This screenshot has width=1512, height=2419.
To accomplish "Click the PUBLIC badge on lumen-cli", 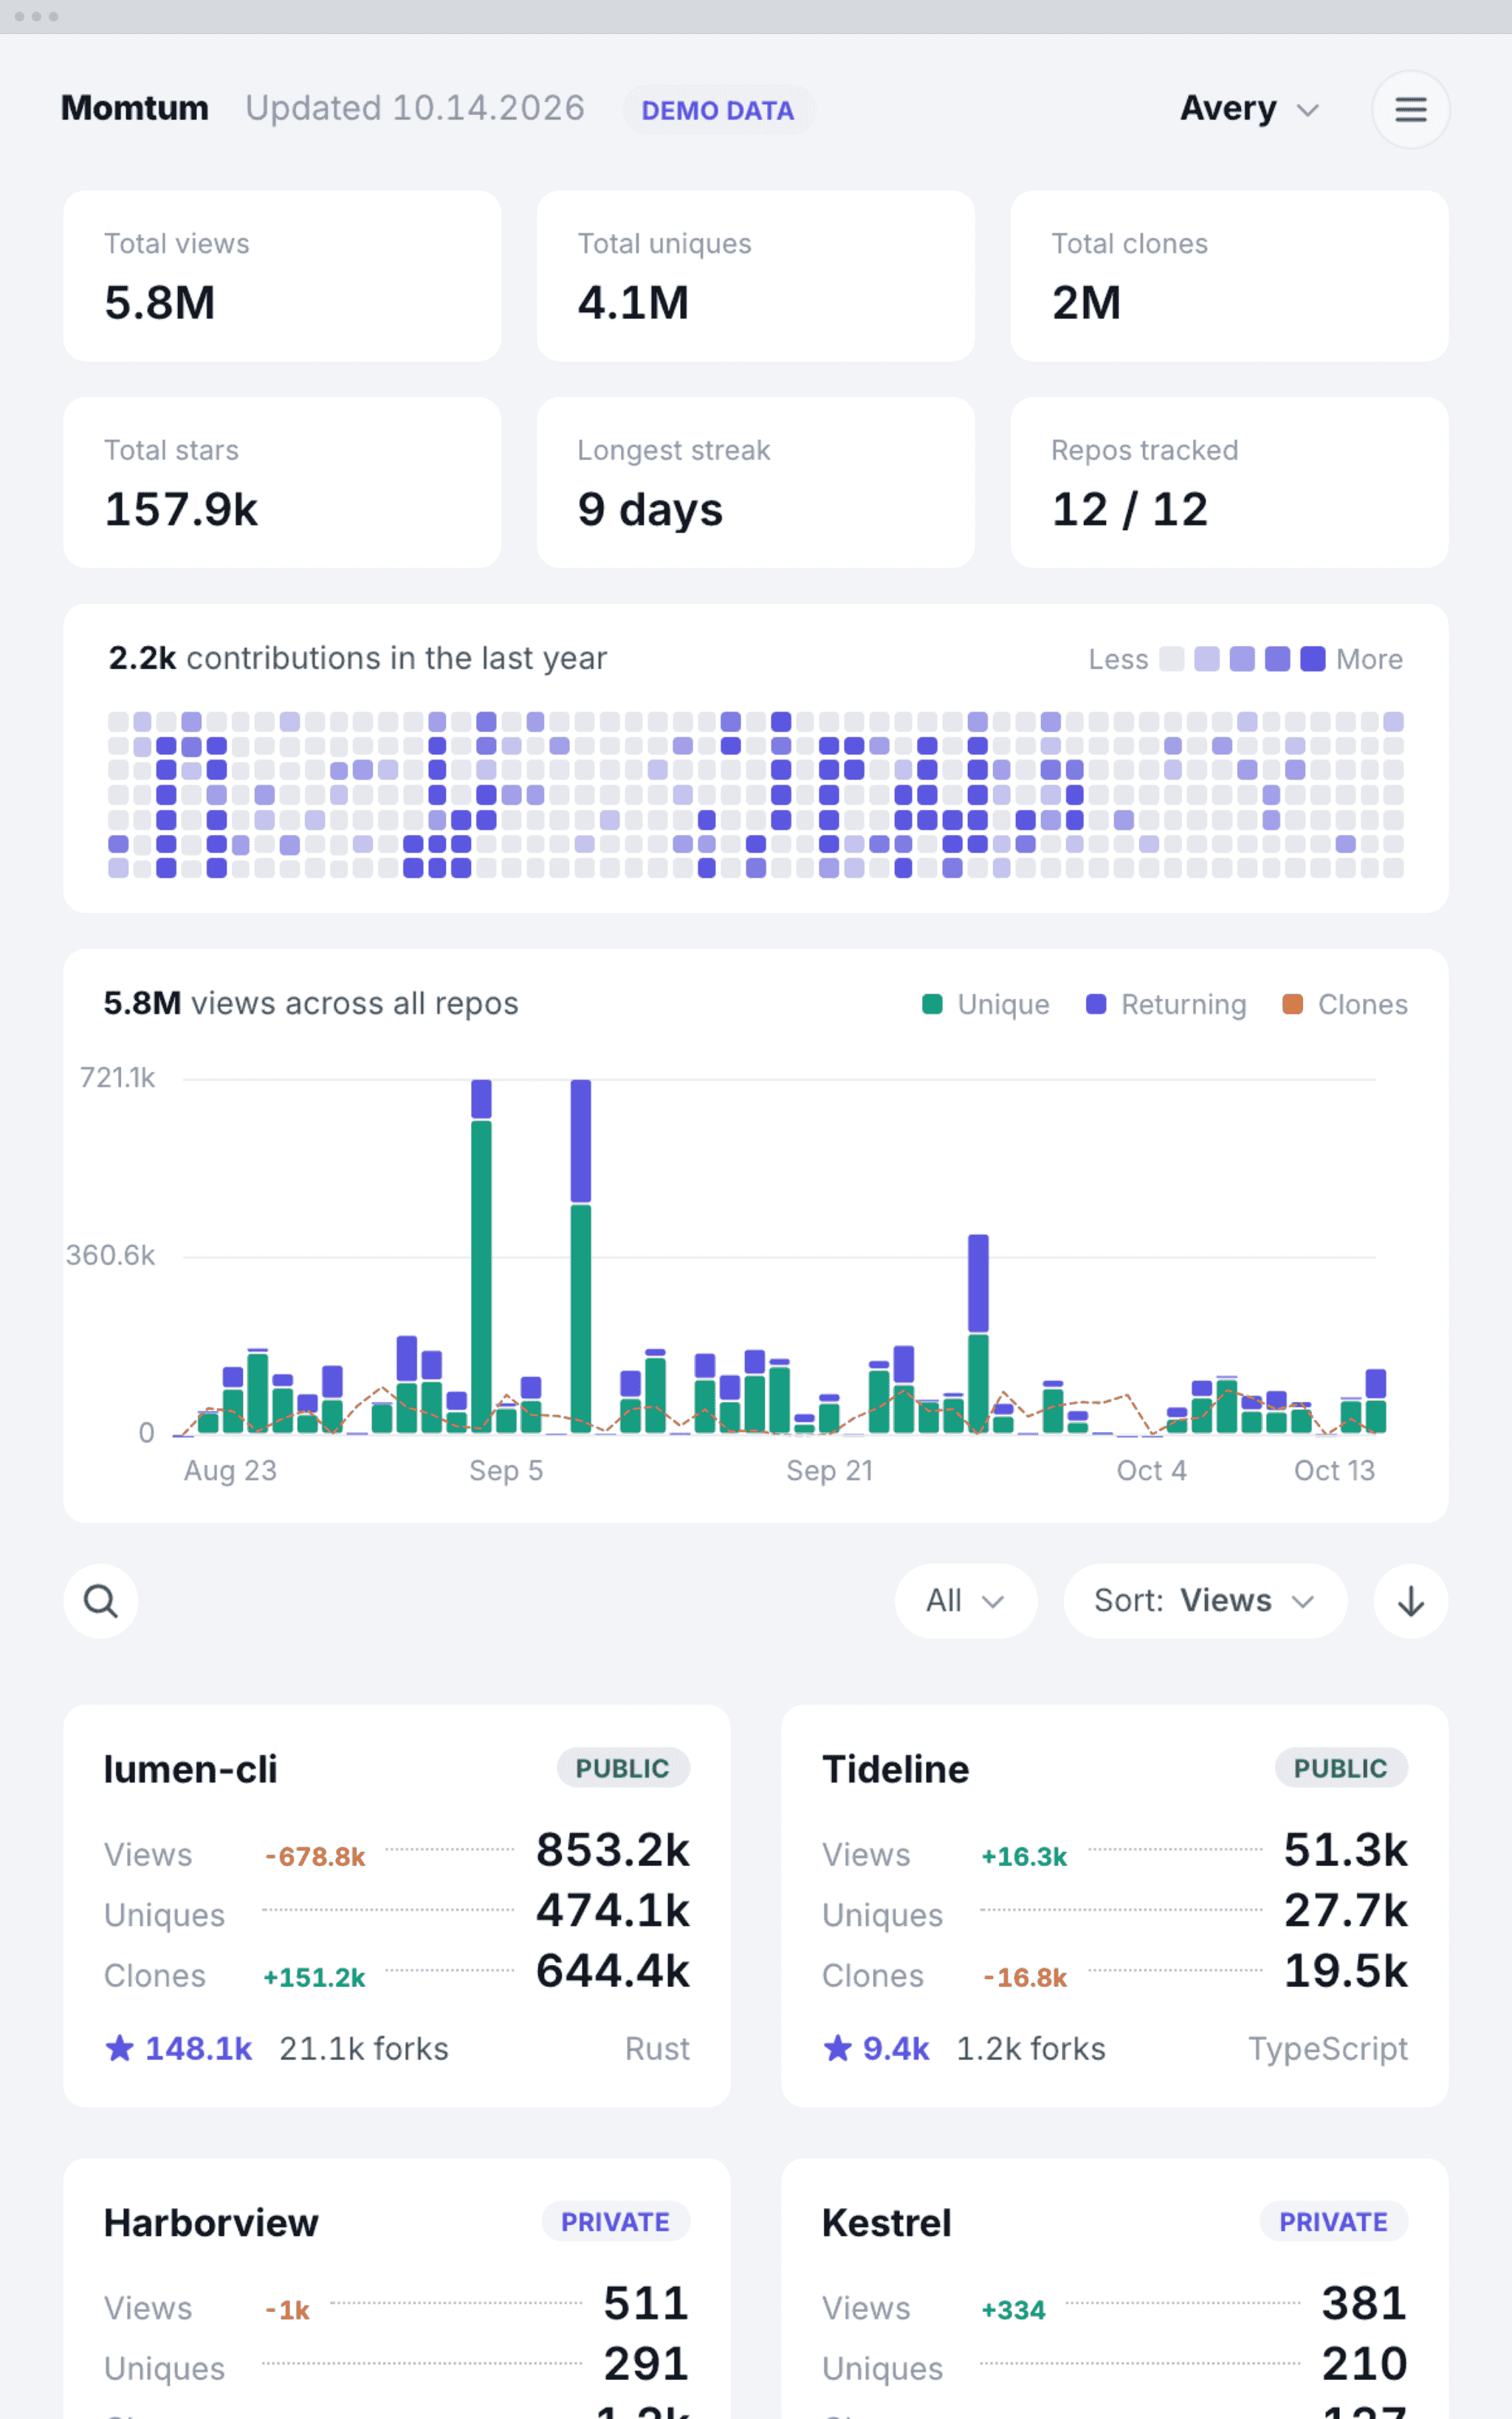I will tap(623, 1768).
